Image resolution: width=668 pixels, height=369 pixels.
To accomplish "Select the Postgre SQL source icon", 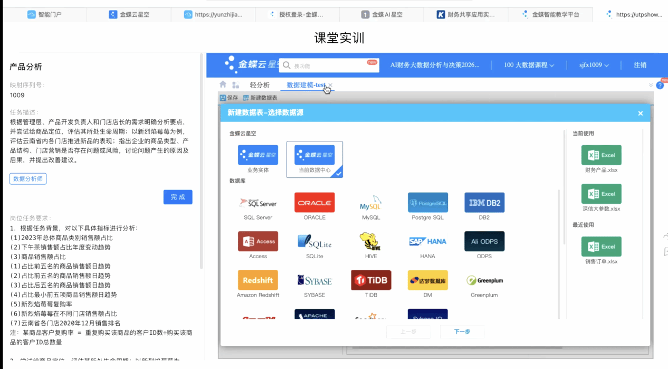I will 427,203.
